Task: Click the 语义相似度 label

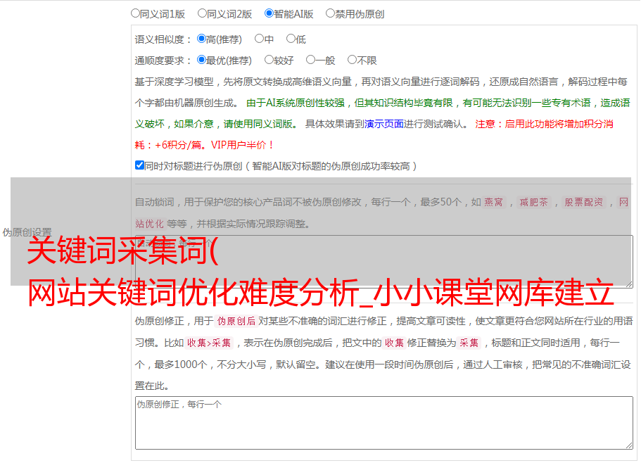Action: pyautogui.click(x=163, y=39)
